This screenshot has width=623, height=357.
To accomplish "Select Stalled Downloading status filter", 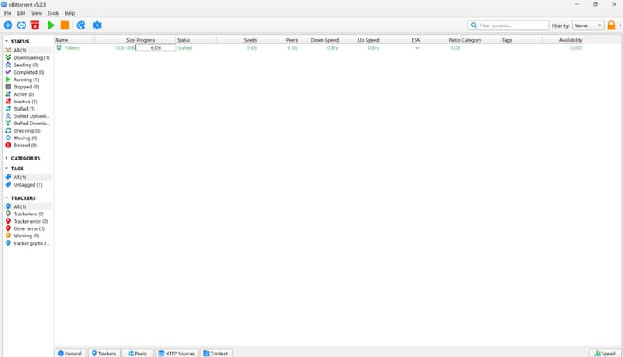I will coord(28,124).
